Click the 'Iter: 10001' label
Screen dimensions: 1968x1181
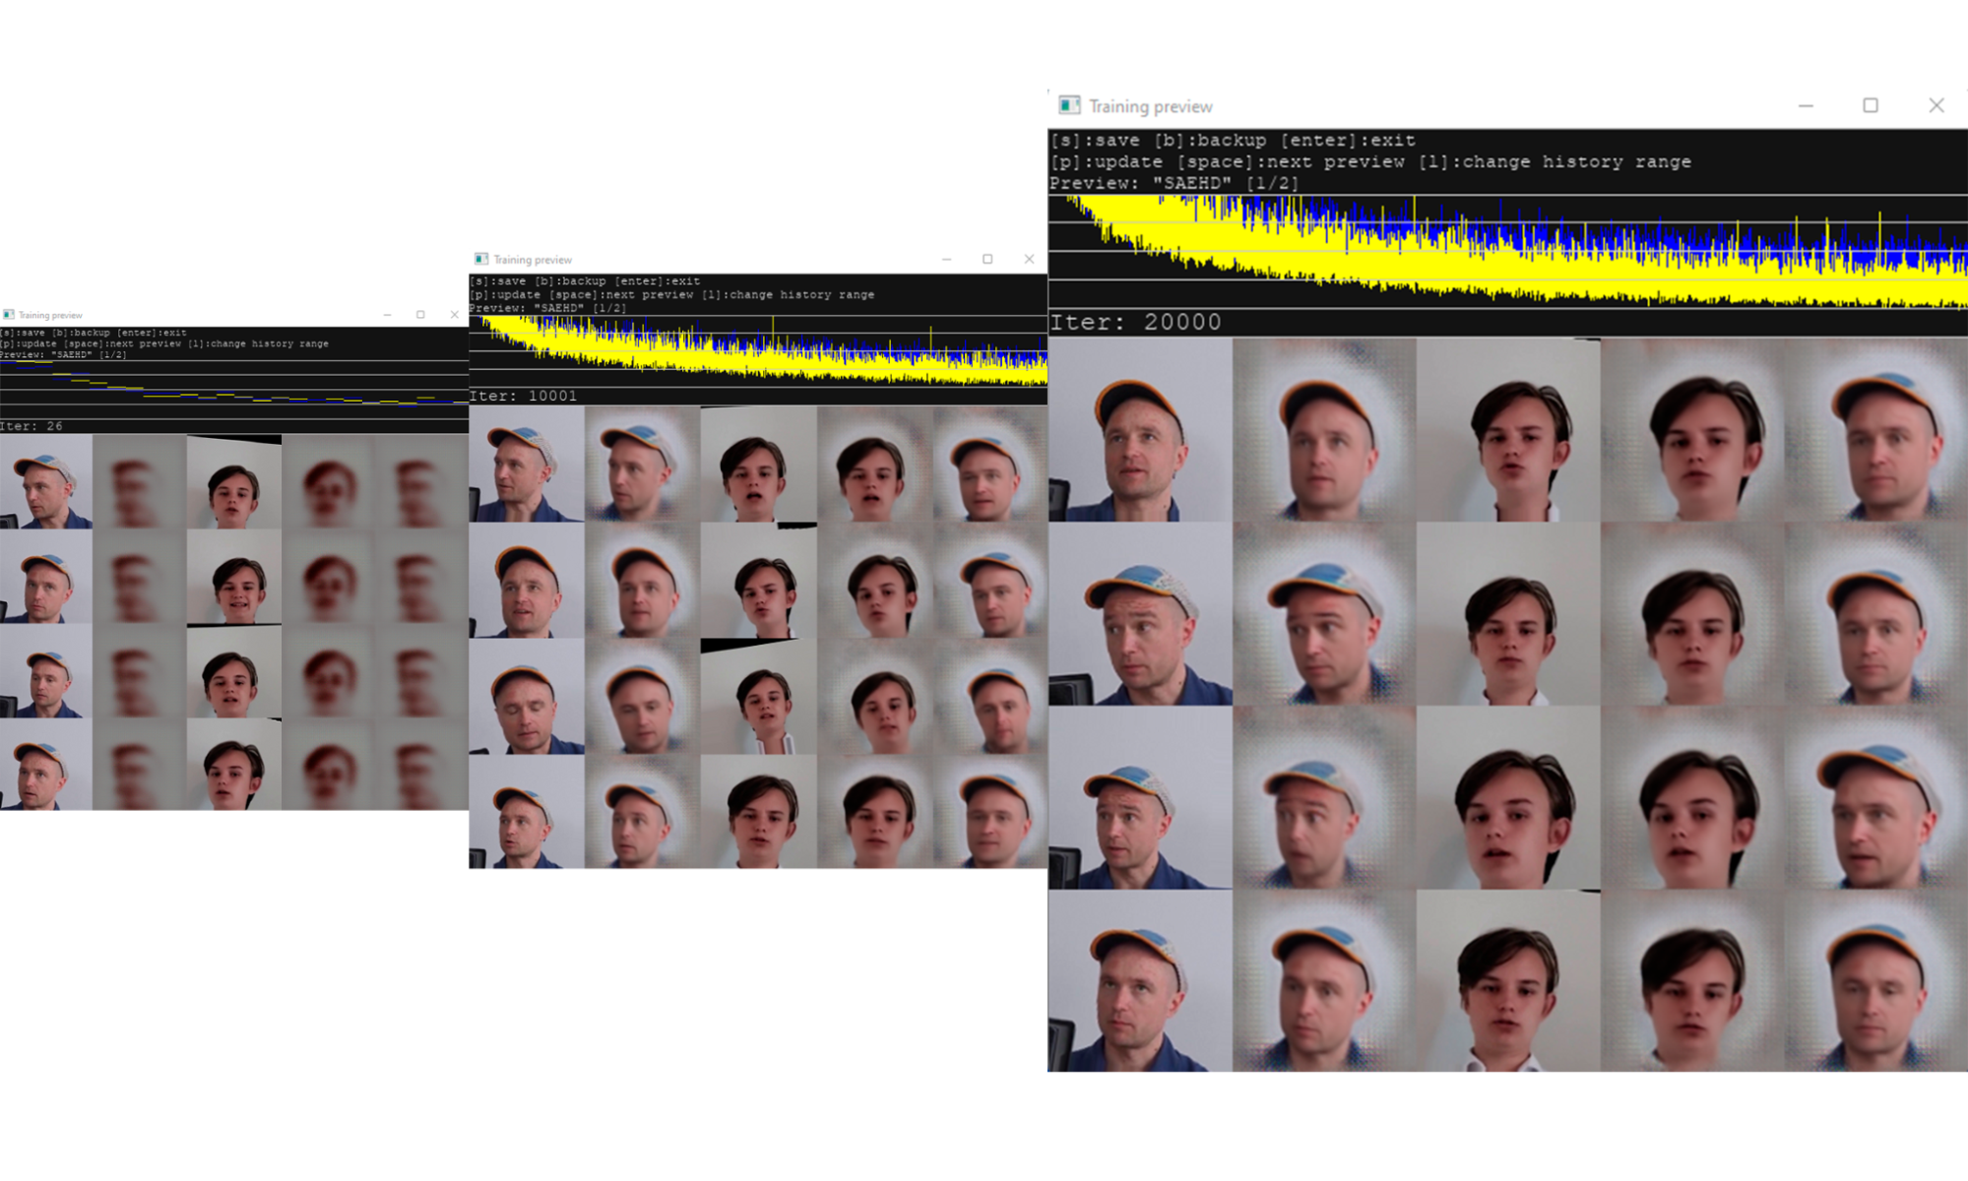(x=524, y=396)
